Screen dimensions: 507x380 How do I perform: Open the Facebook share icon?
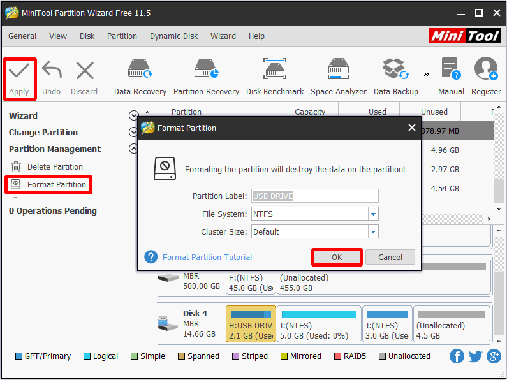tap(457, 356)
